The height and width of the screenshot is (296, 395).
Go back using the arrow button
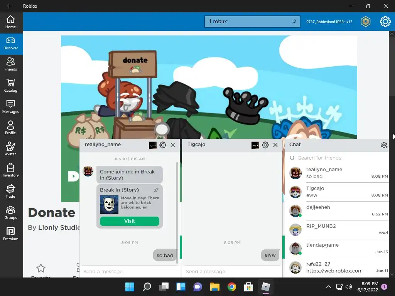(9, 6)
